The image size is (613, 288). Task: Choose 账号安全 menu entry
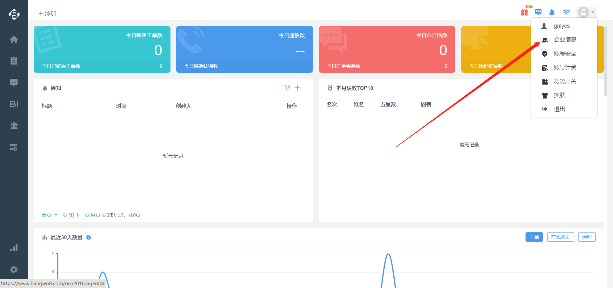click(x=565, y=54)
